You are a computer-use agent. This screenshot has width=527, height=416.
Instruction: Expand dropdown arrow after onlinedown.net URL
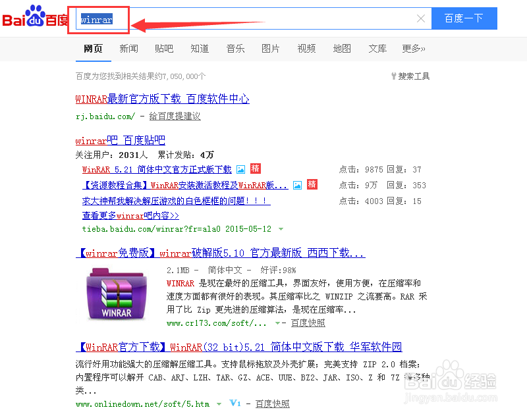coord(219,404)
